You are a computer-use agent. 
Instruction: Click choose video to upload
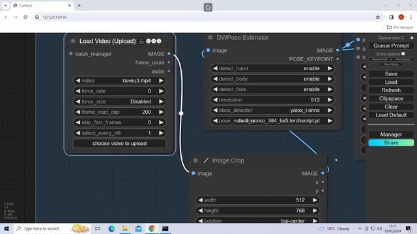(120, 144)
